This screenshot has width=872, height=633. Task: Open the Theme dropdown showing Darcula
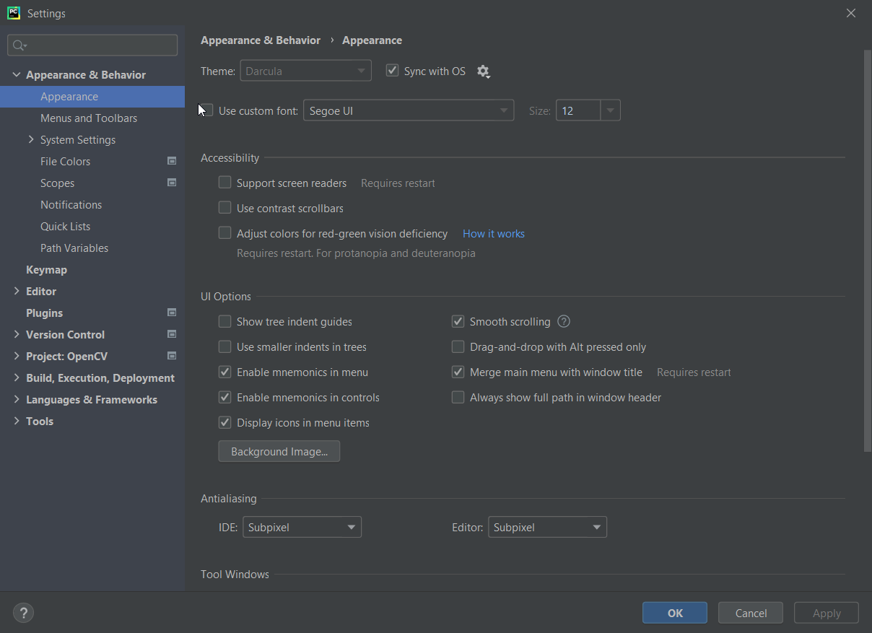[305, 71]
